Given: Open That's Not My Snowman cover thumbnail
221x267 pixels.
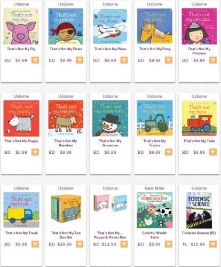Looking at the screenshot, I should (x=110, y=119).
